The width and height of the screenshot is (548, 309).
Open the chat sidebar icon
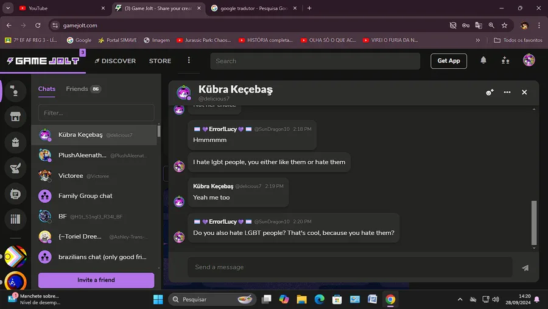(x=15, y=91)
